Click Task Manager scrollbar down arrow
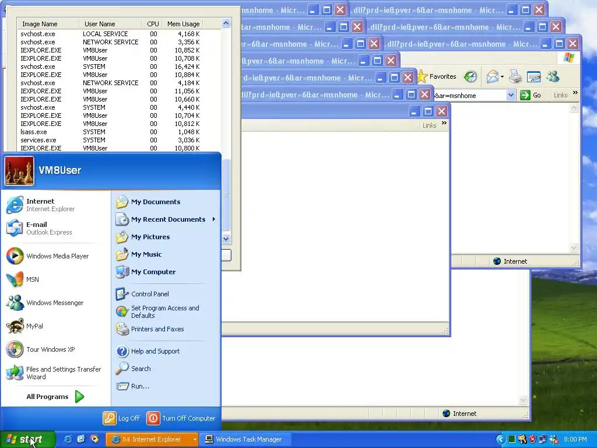Viewport: 597px width, 448px height. click(226, 239)
